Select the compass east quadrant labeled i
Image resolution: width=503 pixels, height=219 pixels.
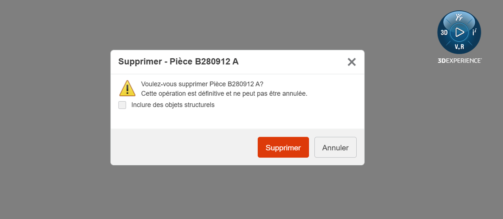click(x=474, y=32)
